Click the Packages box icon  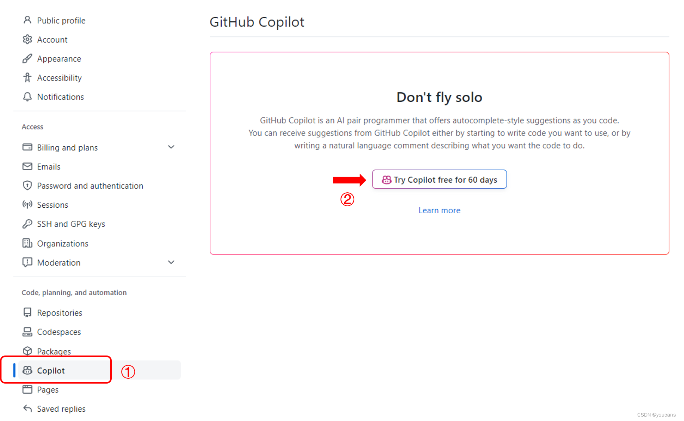27,351
